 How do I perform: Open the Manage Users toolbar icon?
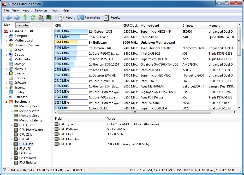(x=41, y=17)
